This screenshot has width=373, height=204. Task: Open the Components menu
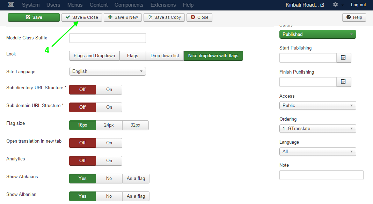click(x=129, y=5)
